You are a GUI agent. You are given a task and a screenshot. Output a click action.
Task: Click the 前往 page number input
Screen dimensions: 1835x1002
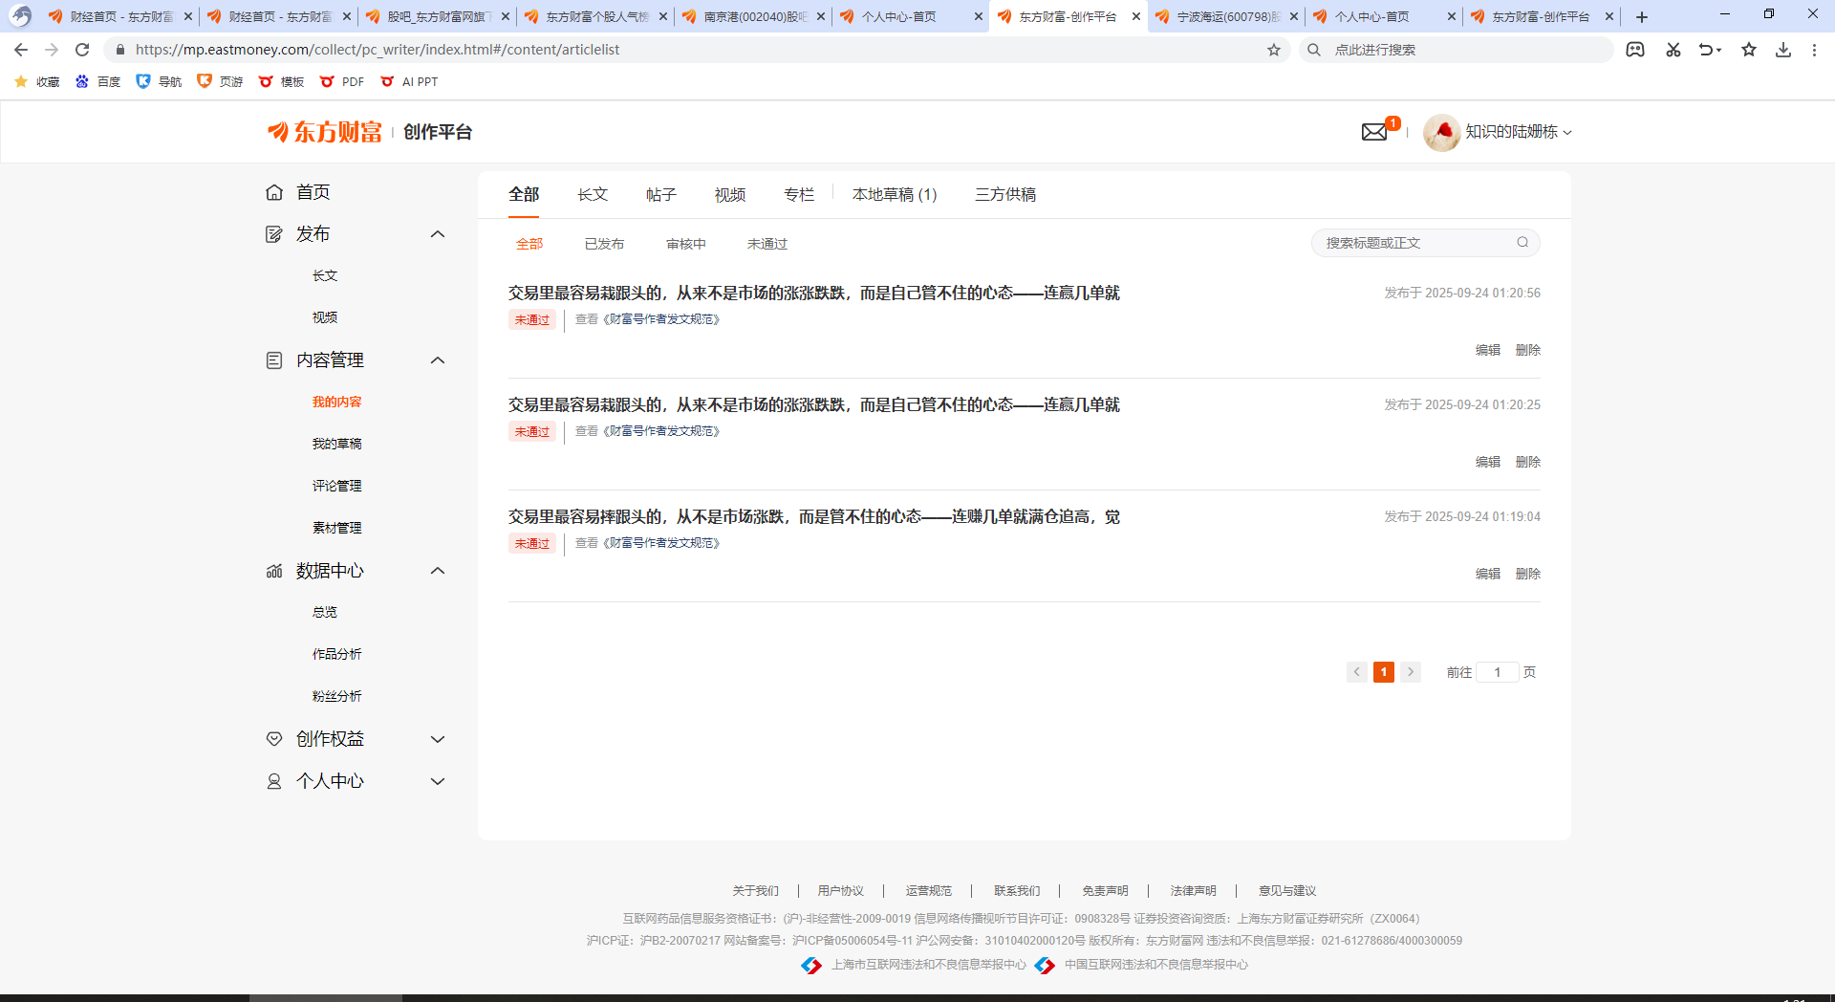(x=1498, y=672)
